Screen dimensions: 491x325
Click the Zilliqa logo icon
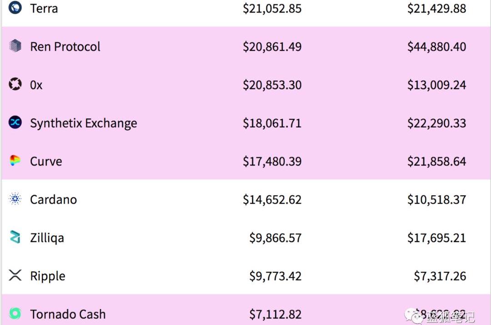tap(15, 237)
